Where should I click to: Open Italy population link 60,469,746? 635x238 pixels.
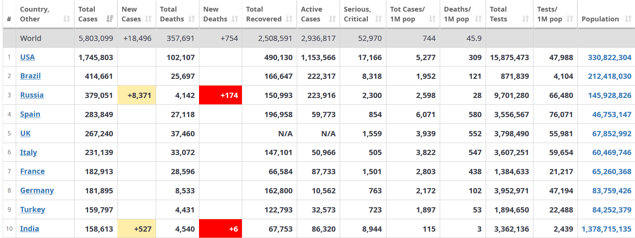pos(612,152)
